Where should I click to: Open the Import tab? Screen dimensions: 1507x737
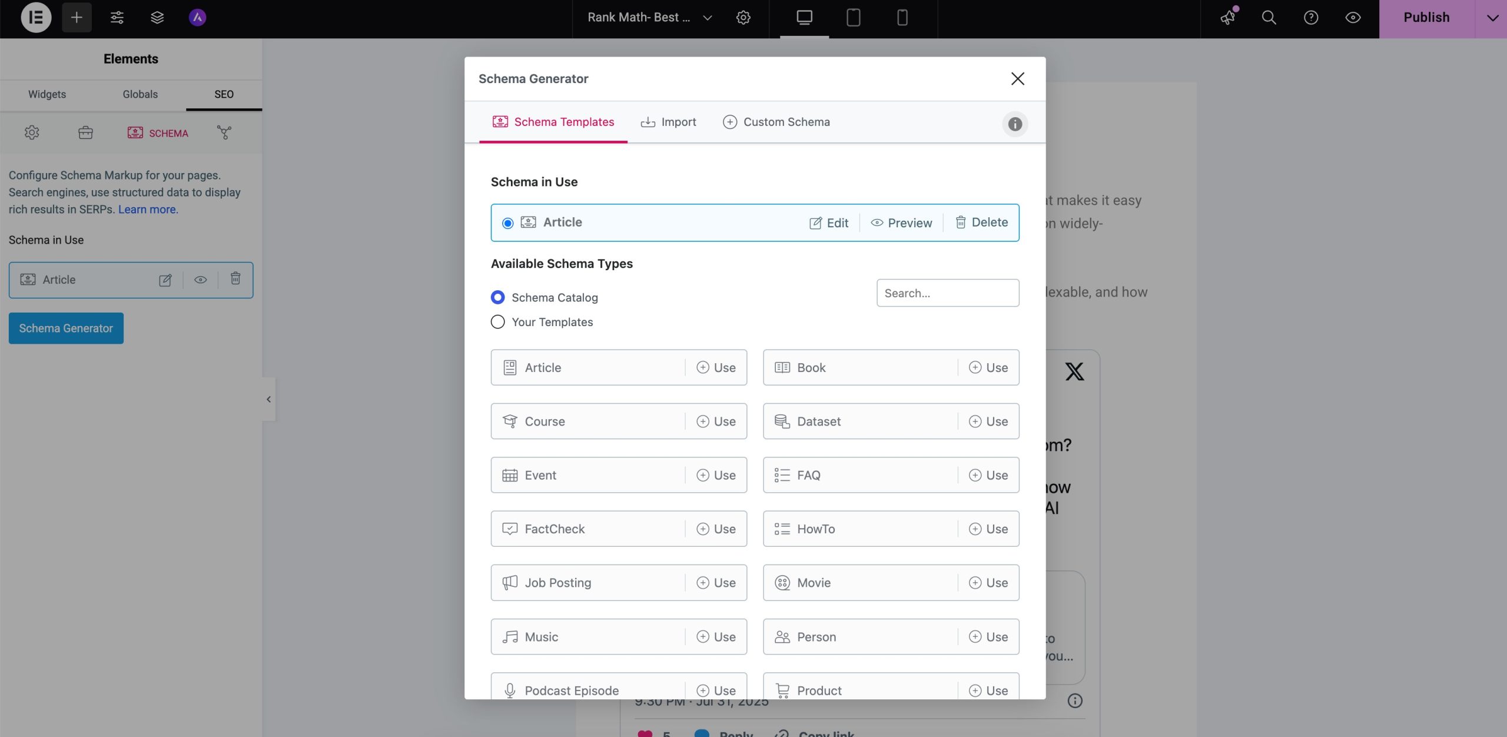(668, 122)
